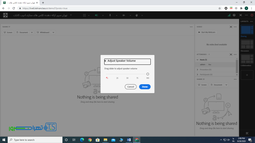Click the Adobe Connect logo icon
This screenshot has width=255, height=143.
tap(5, 15)
